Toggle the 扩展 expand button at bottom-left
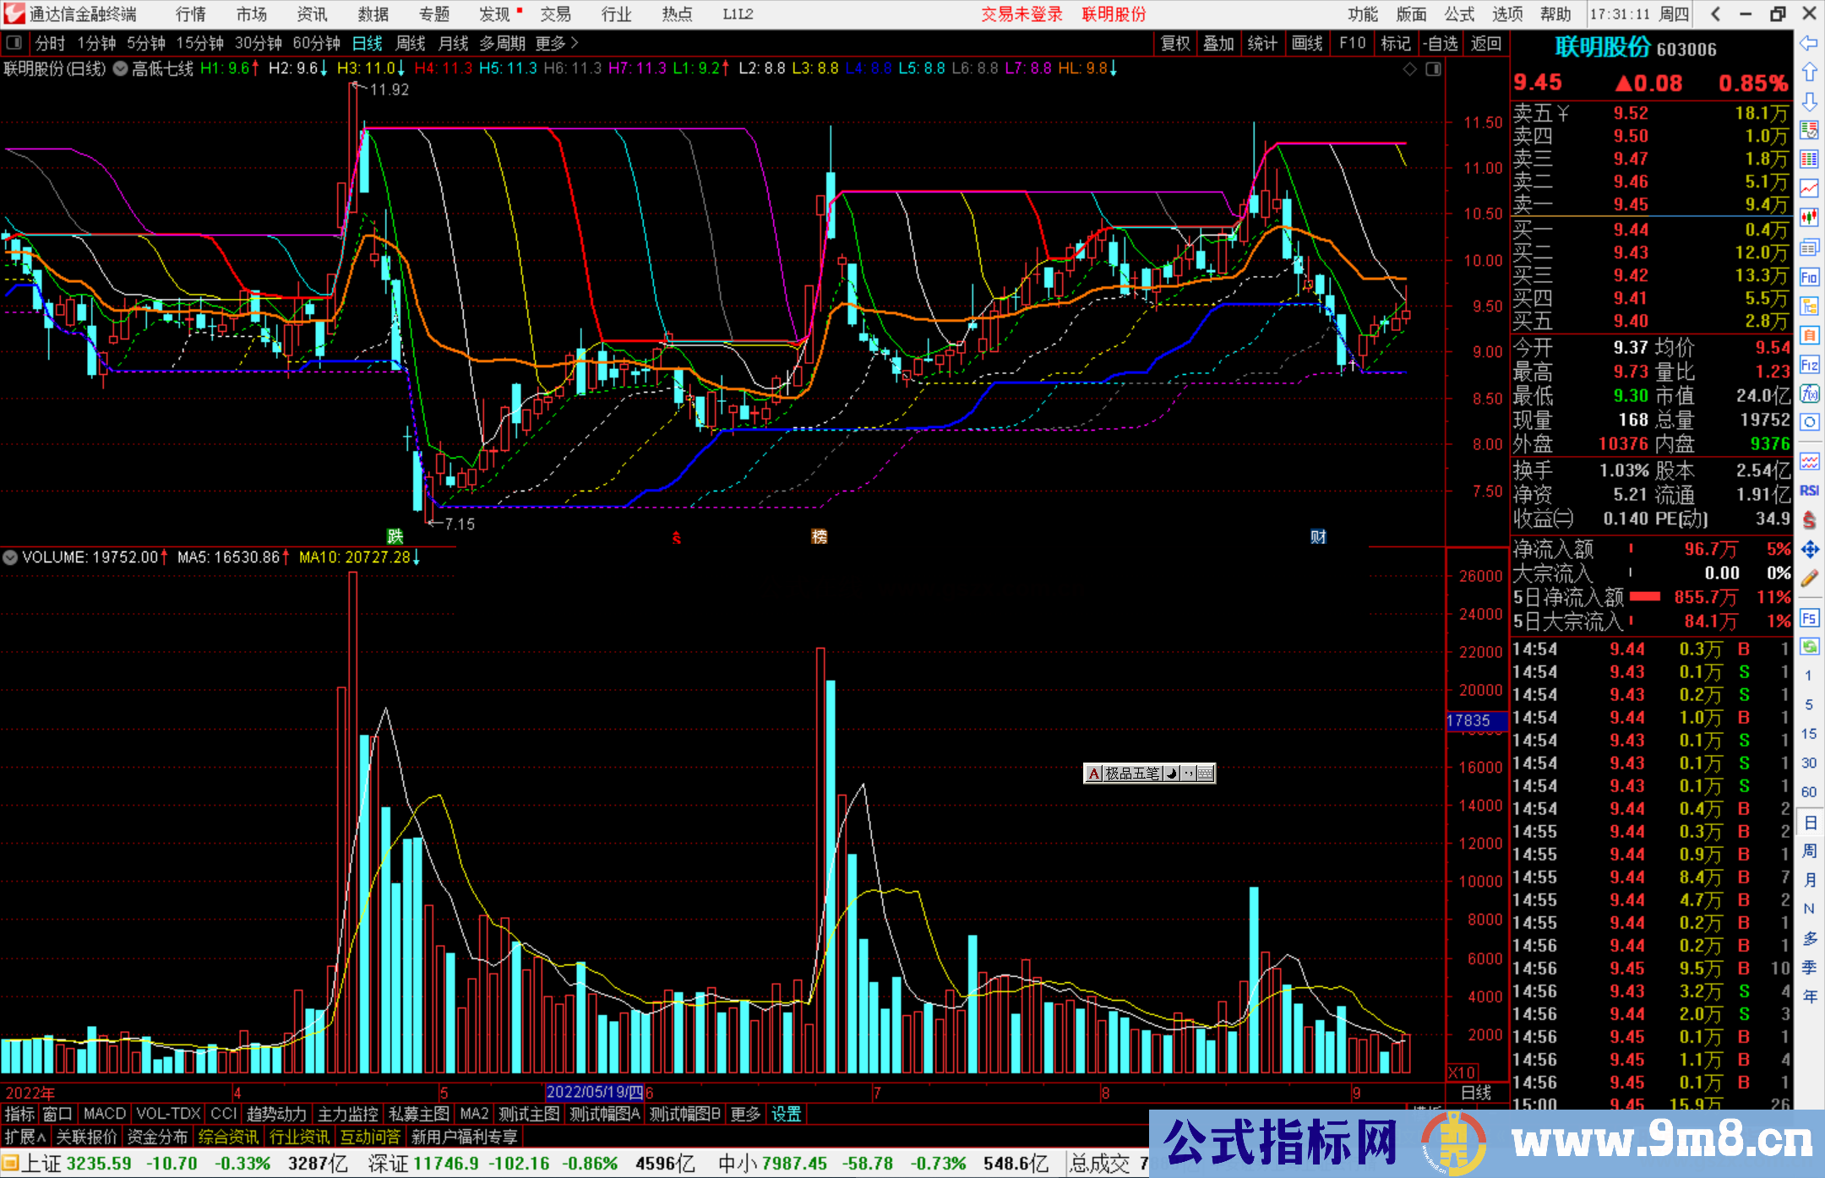This screenshot has height=1178, width=1825. pyautogui.click(x=25, y=1137)
